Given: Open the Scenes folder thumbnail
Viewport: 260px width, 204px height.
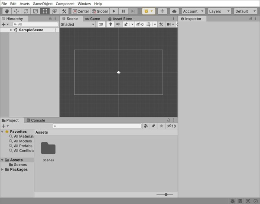Looking at the screenshot, I should (48, 148).
